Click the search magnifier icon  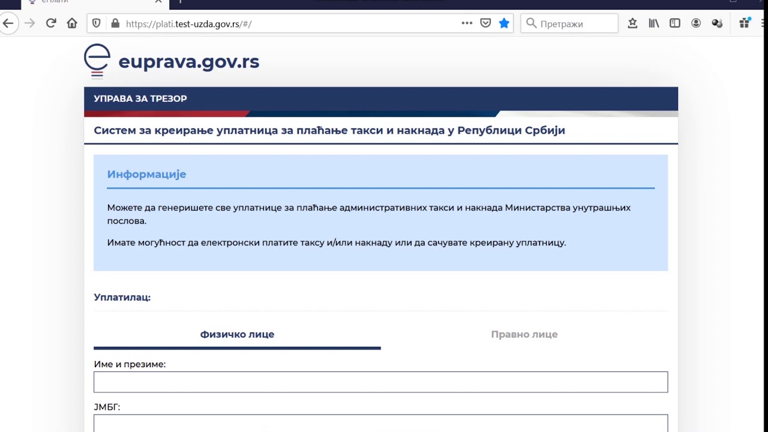pos(531,23)
